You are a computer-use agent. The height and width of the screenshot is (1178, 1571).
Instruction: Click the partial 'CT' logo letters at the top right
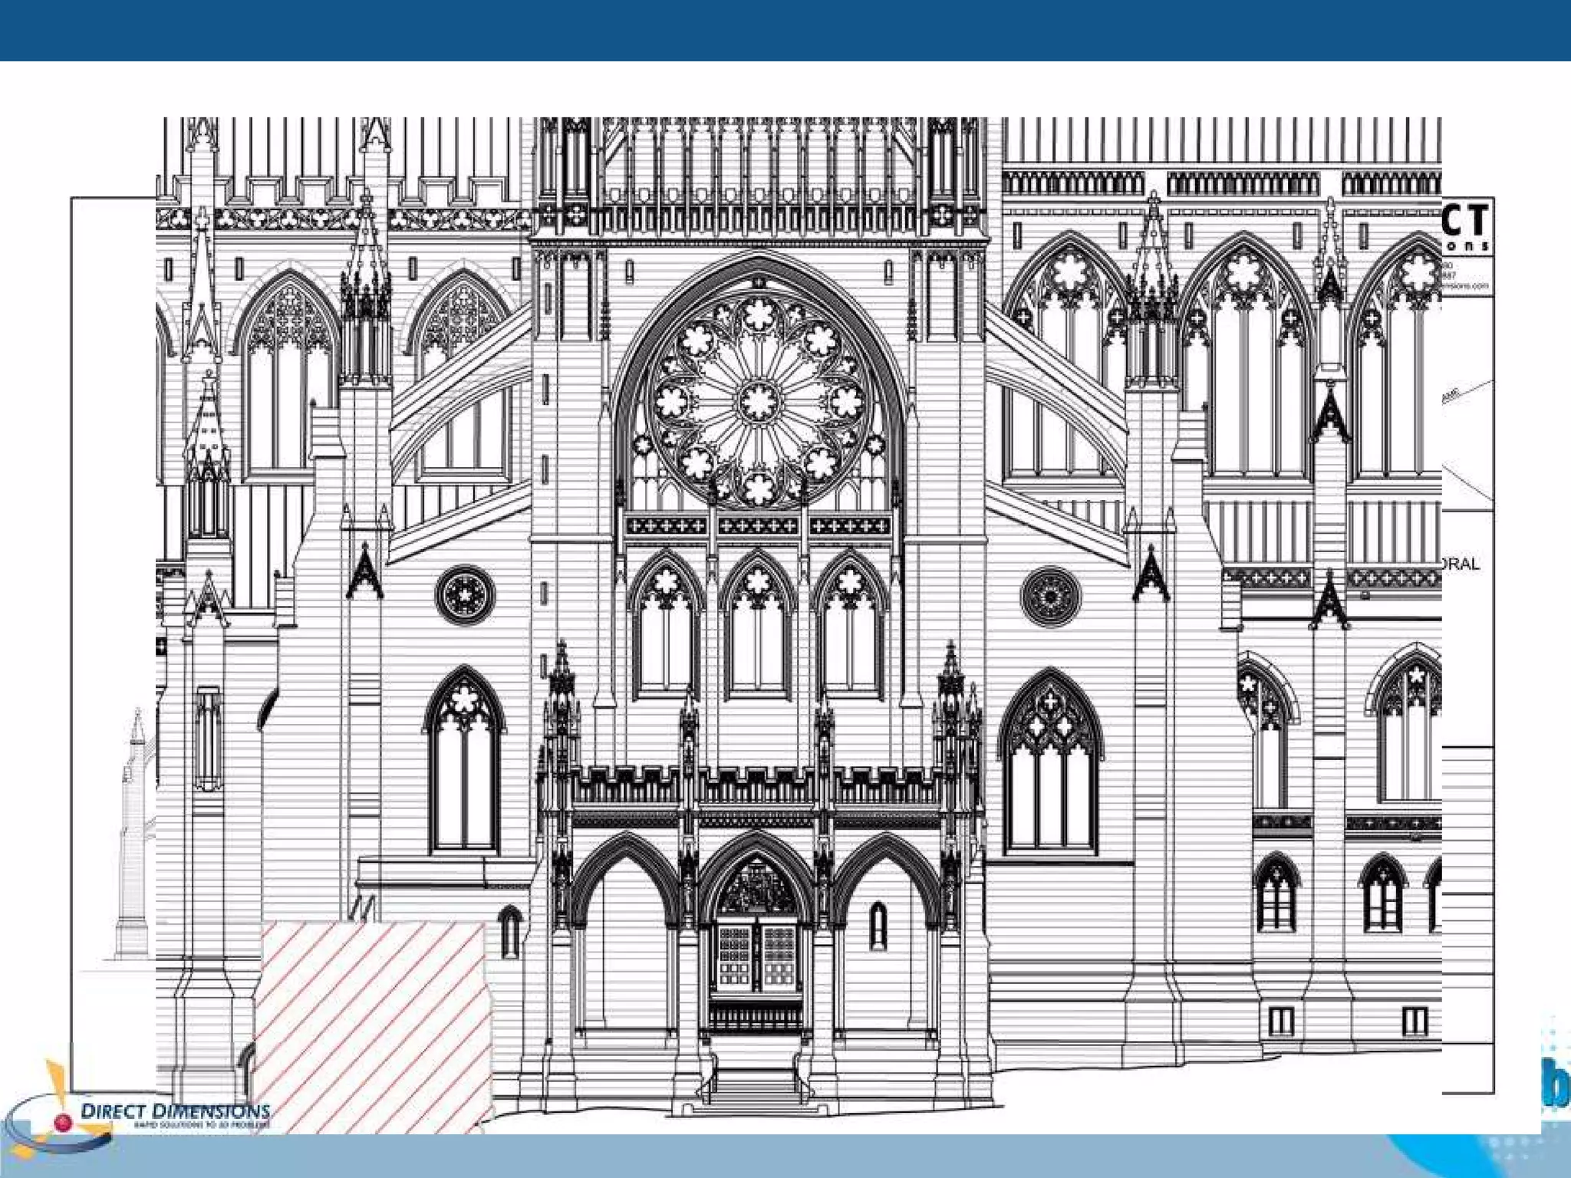click(x=1466, y=221)
